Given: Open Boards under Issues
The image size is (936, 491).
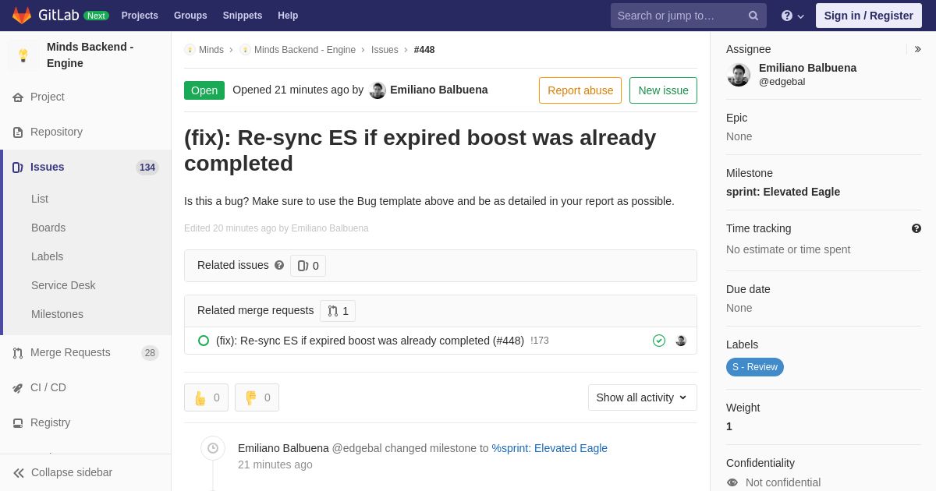Looking at the screenshot, I should click(x=48, y=228).
